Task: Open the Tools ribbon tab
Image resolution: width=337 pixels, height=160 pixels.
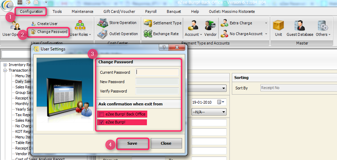Action: [57, 11]
